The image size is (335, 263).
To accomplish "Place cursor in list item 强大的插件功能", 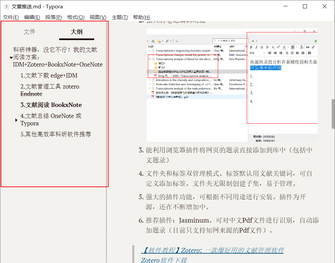I will click(226, 202).
